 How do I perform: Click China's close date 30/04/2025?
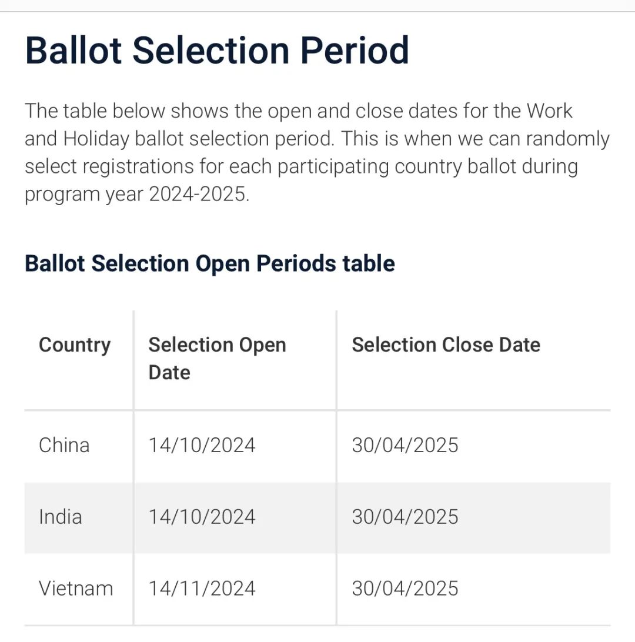point(405,445)
